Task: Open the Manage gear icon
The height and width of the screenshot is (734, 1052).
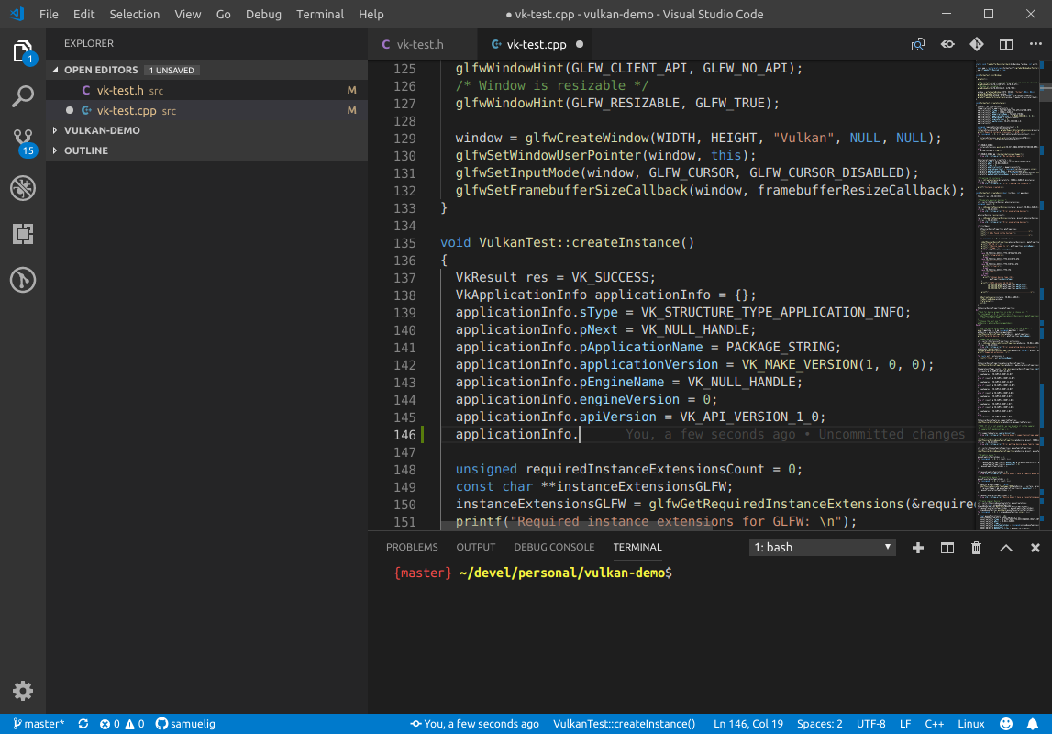Action: pos(23,690)
